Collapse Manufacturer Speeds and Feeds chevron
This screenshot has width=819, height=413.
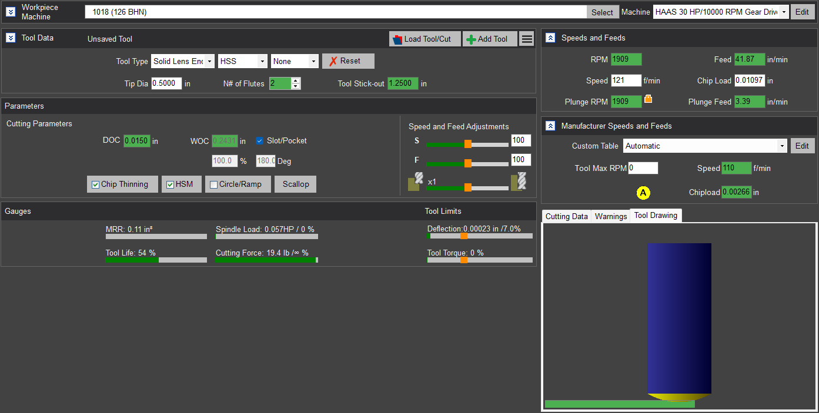(550, 126)
